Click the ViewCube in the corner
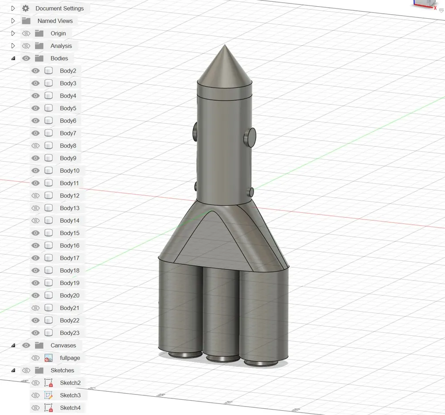The image size is (445, 415). (426, 4)
